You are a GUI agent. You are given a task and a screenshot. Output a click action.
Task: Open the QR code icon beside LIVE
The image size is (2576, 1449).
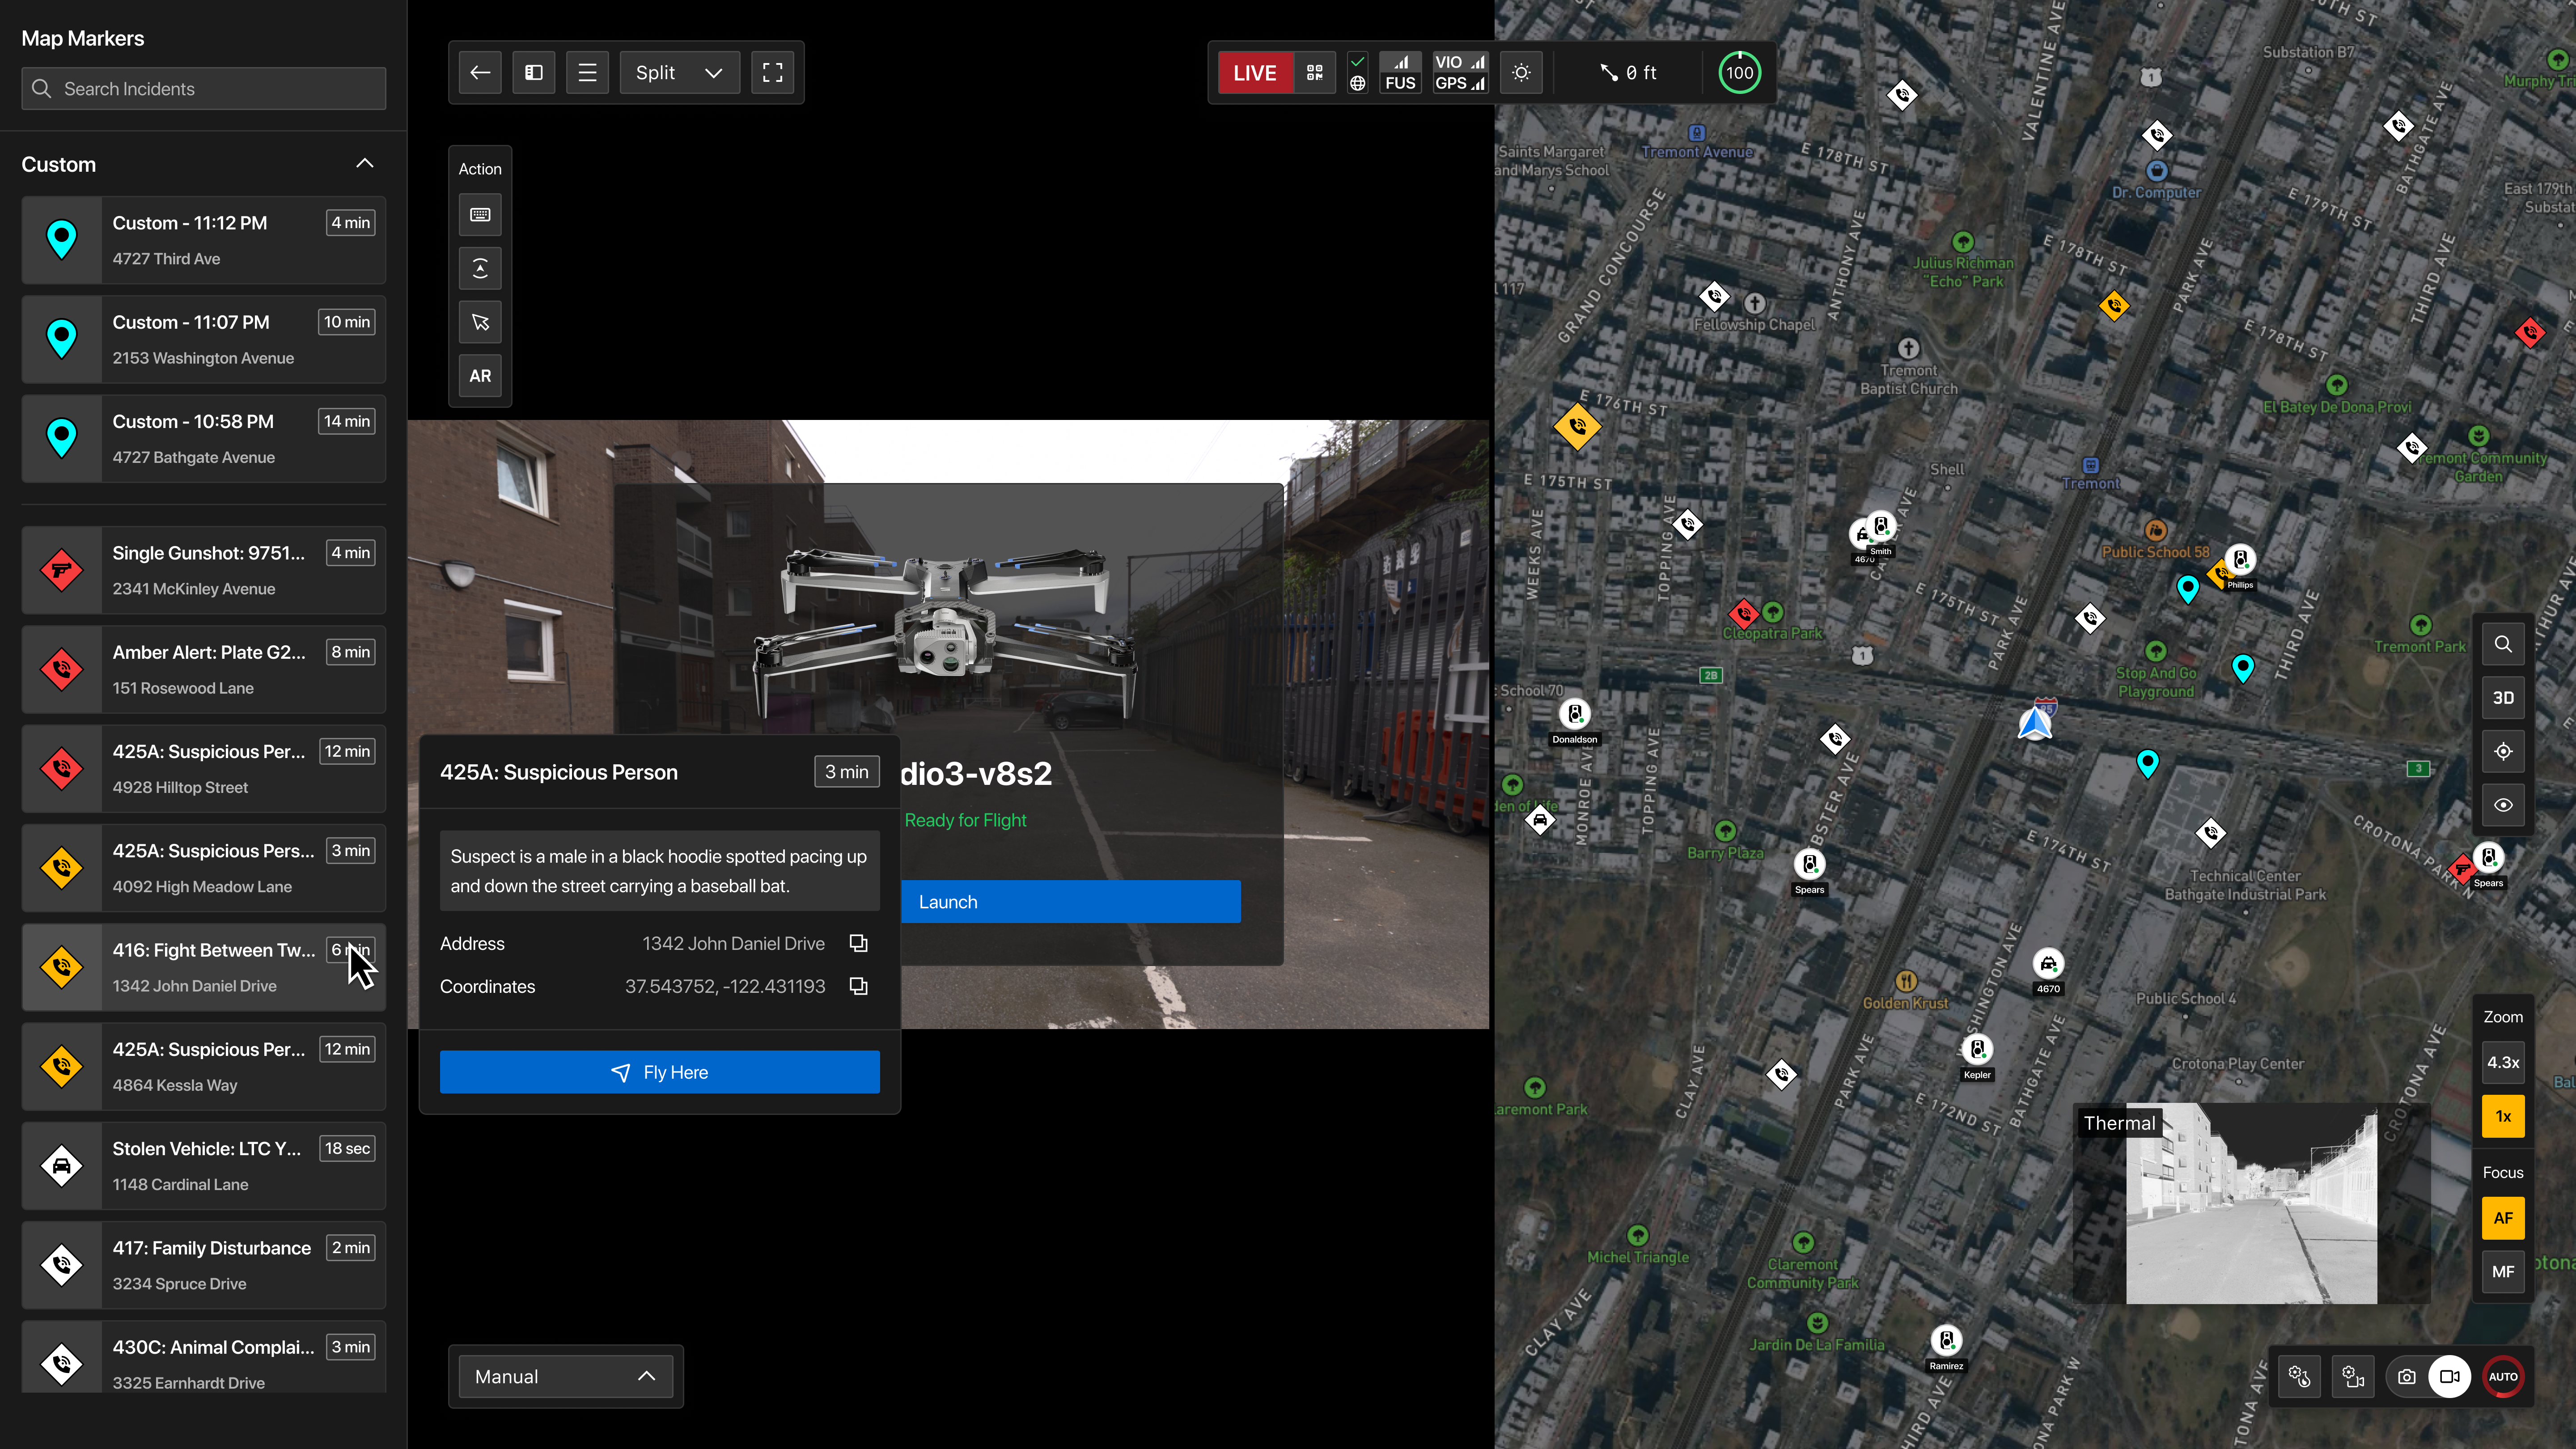tap(1315, 72)
